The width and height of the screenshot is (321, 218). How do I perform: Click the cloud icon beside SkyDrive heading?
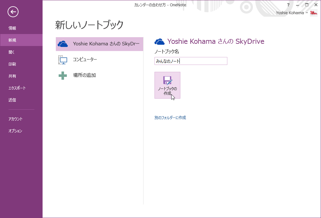[x=160, y=42]
